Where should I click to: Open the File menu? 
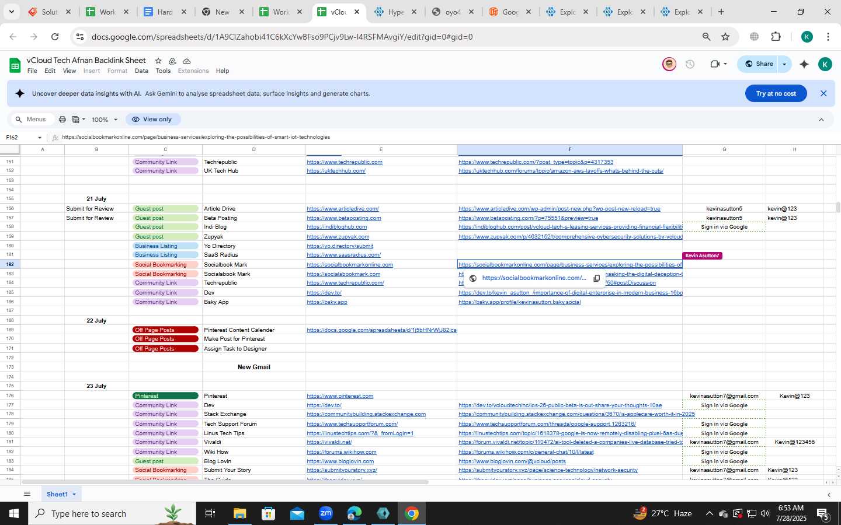coord(32,71)
